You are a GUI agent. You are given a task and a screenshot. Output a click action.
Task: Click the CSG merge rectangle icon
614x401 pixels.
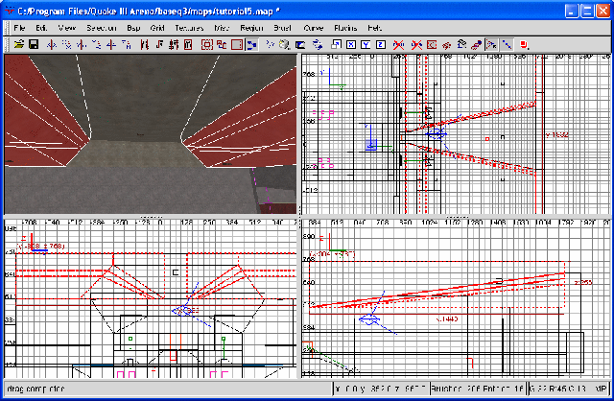237,45
